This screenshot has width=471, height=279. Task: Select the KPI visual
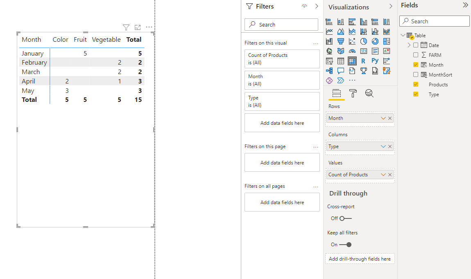pyautogui.click(x=387, y=51)
